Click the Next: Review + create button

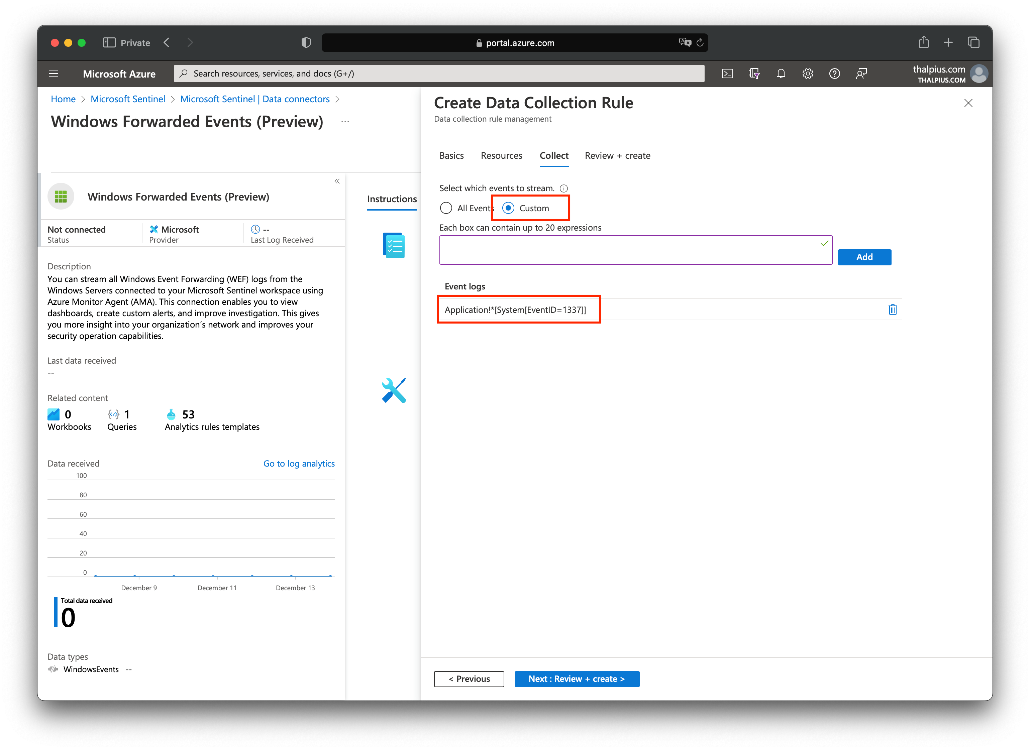click(577, 679)
